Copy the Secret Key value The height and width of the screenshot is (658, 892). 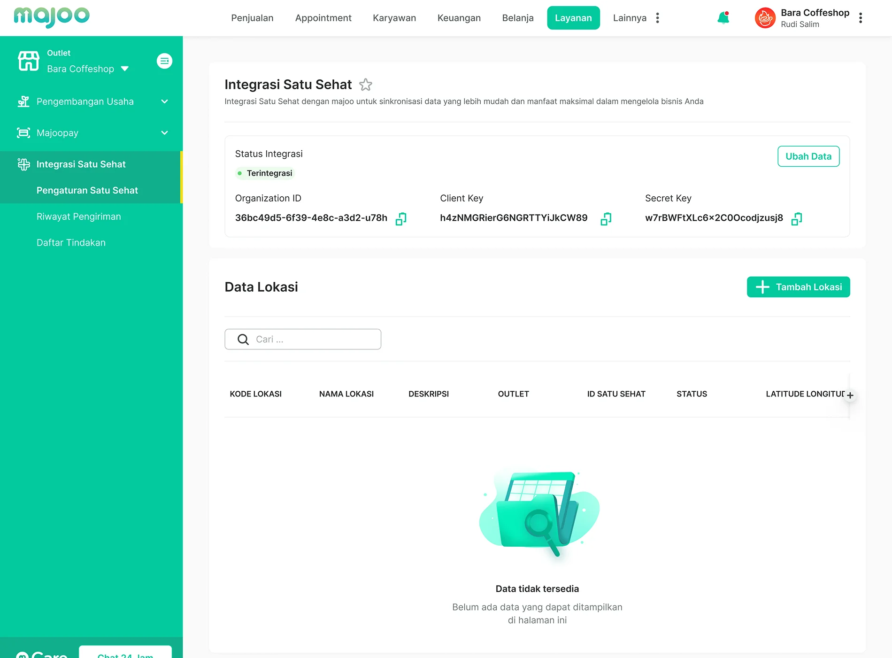pos(797,218)
